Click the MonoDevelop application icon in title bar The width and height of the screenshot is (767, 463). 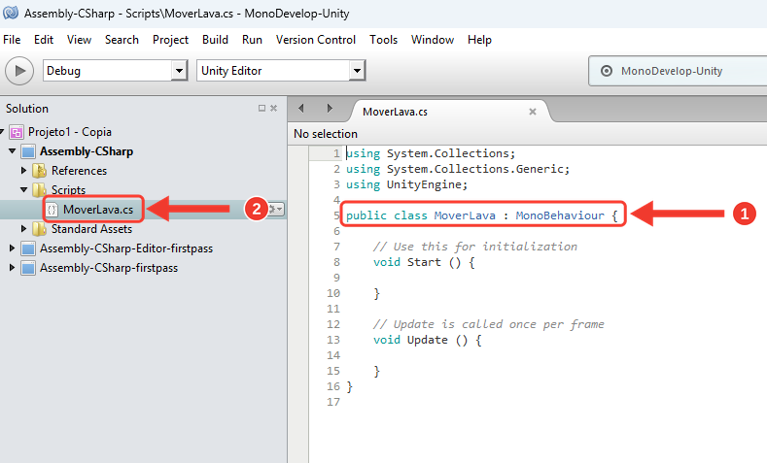[x=11, y=13]
